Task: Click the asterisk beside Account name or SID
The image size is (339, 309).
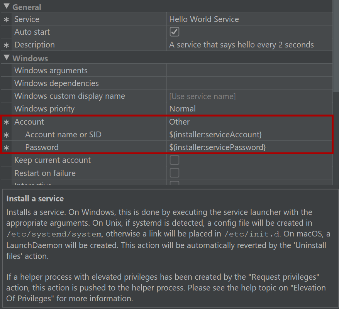Action: coord(6,135)
